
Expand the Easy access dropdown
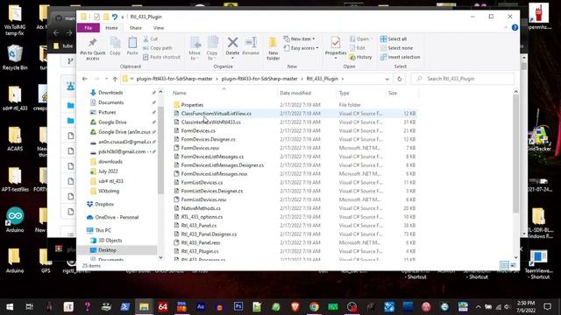tap(301, 48)
